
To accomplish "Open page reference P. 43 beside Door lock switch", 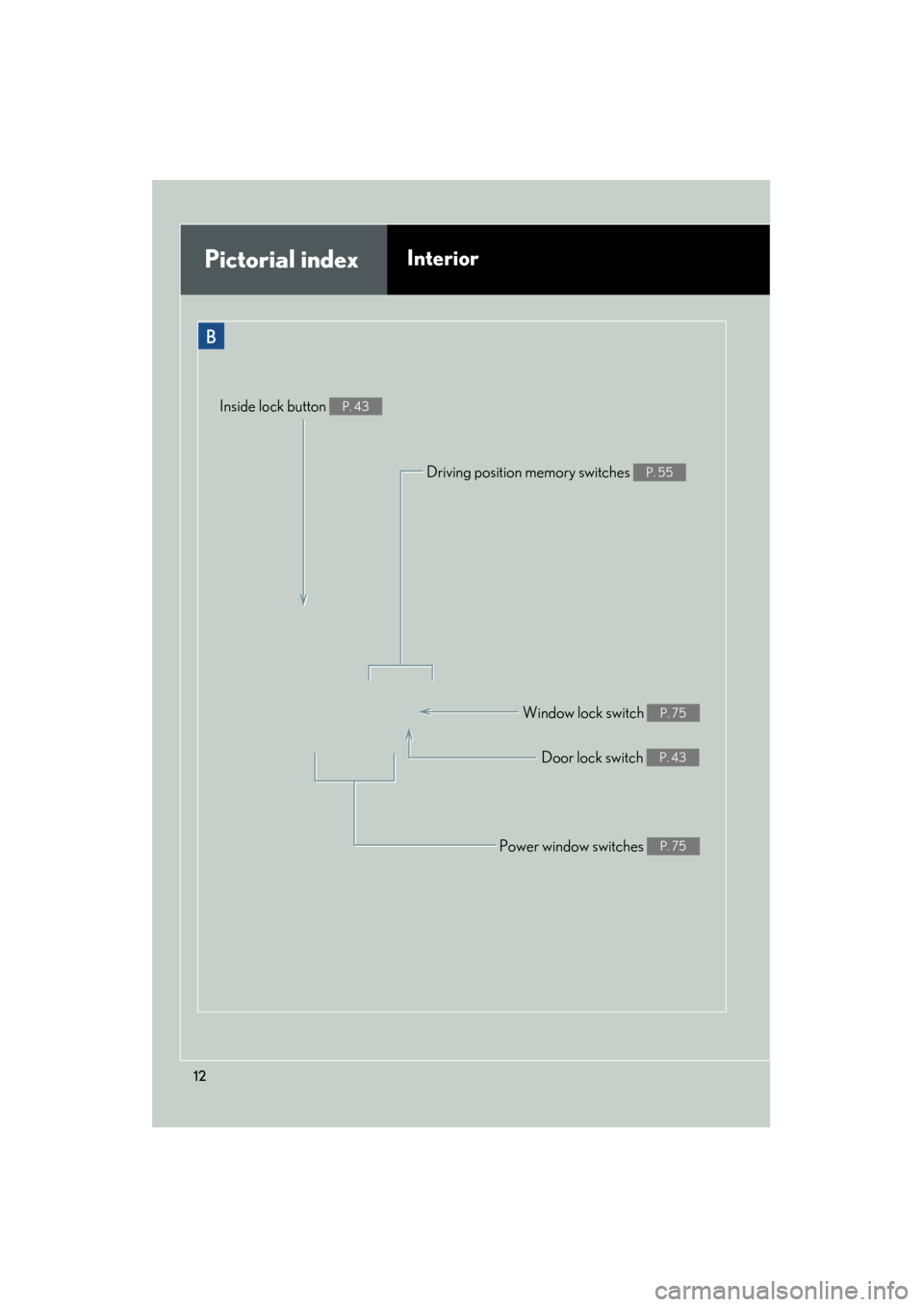I will [x=673, y=756].
